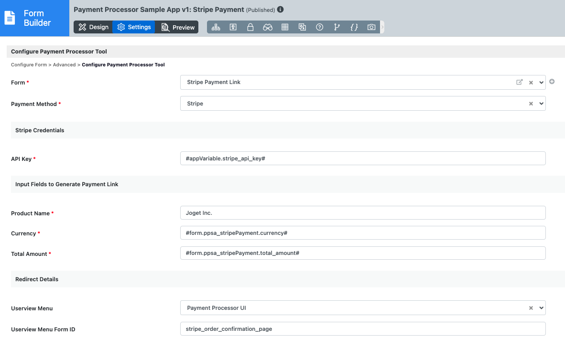Click the question mark help icon
This screenshot has height=349, width=565.
pos(320,27)
